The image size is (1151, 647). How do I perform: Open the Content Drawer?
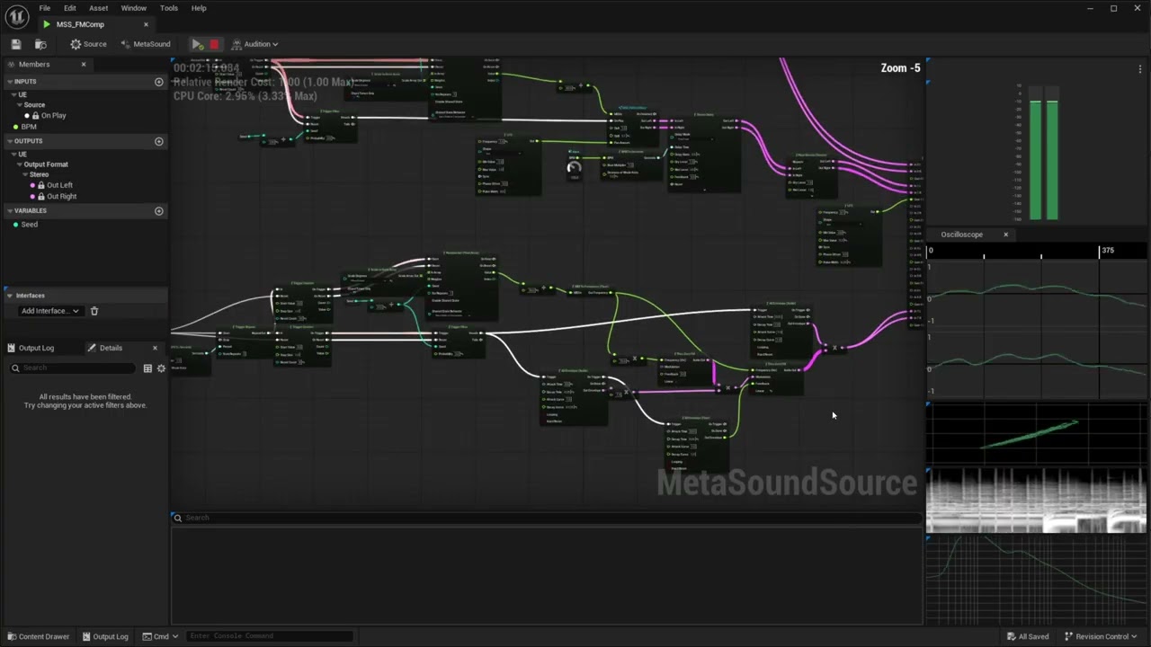[37, 636]
